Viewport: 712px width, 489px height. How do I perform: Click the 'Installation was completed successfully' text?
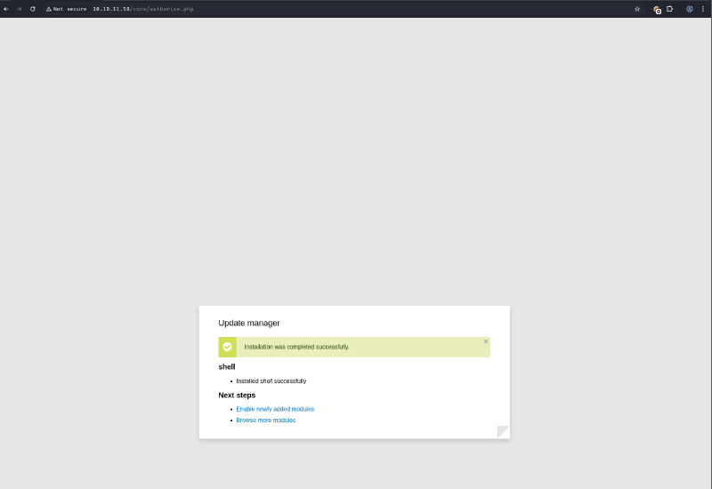296,347
